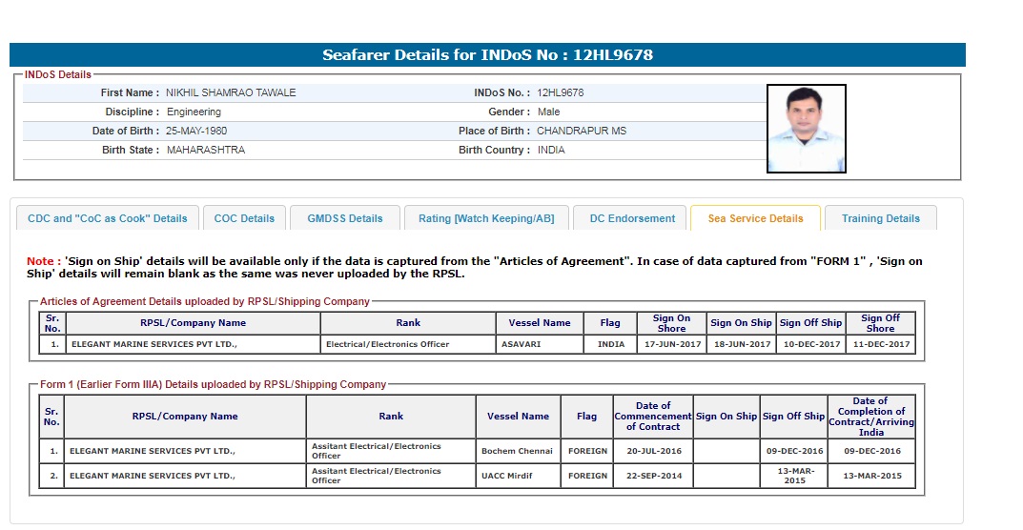Screen dimensions: 1023x530
Task: Click the Seafarer Details page title banner
Action: coord(487,55)
